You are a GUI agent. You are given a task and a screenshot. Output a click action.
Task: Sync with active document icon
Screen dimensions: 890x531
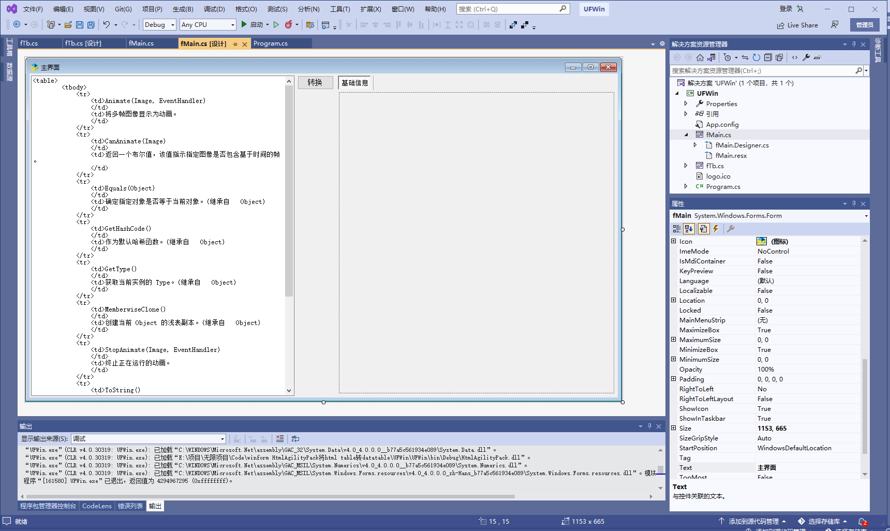[745, 57]
